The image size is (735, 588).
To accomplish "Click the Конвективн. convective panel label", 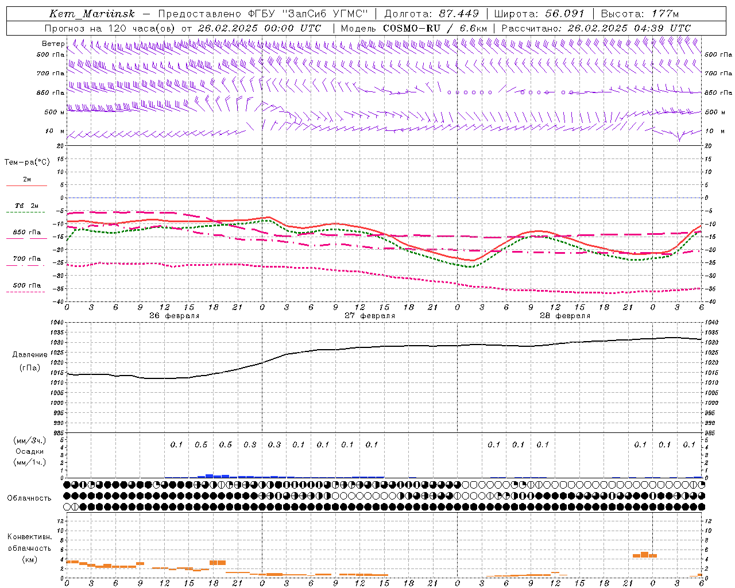I will coord(29,537).
